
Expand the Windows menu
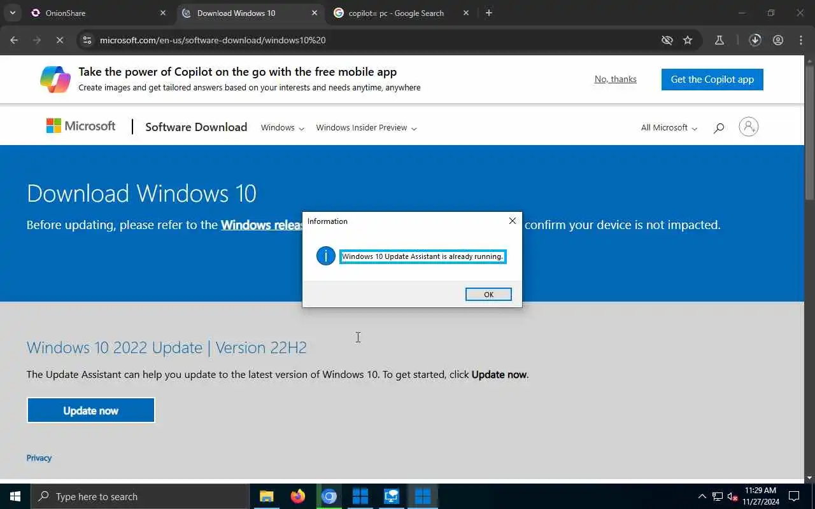(283, 128)
